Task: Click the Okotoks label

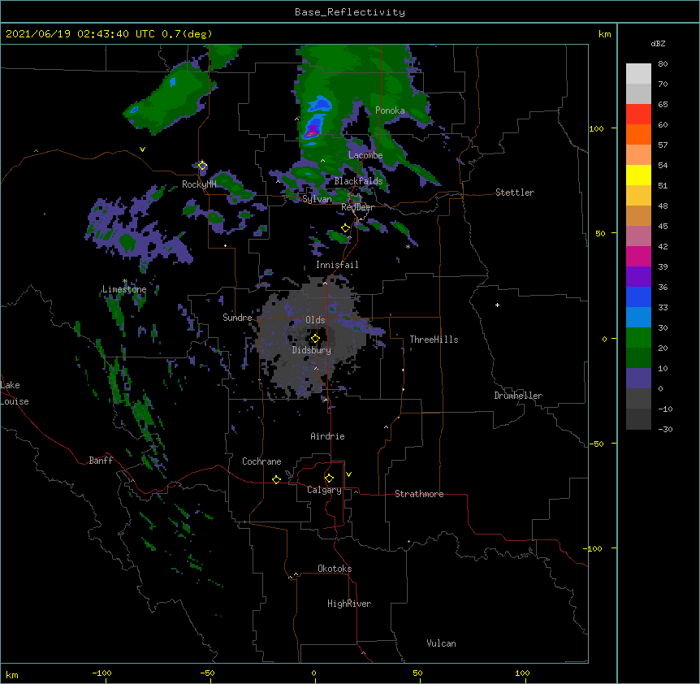Action: [x=335, y=569]
